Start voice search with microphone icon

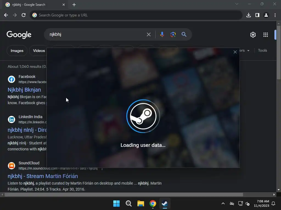[x=162, y=34]
